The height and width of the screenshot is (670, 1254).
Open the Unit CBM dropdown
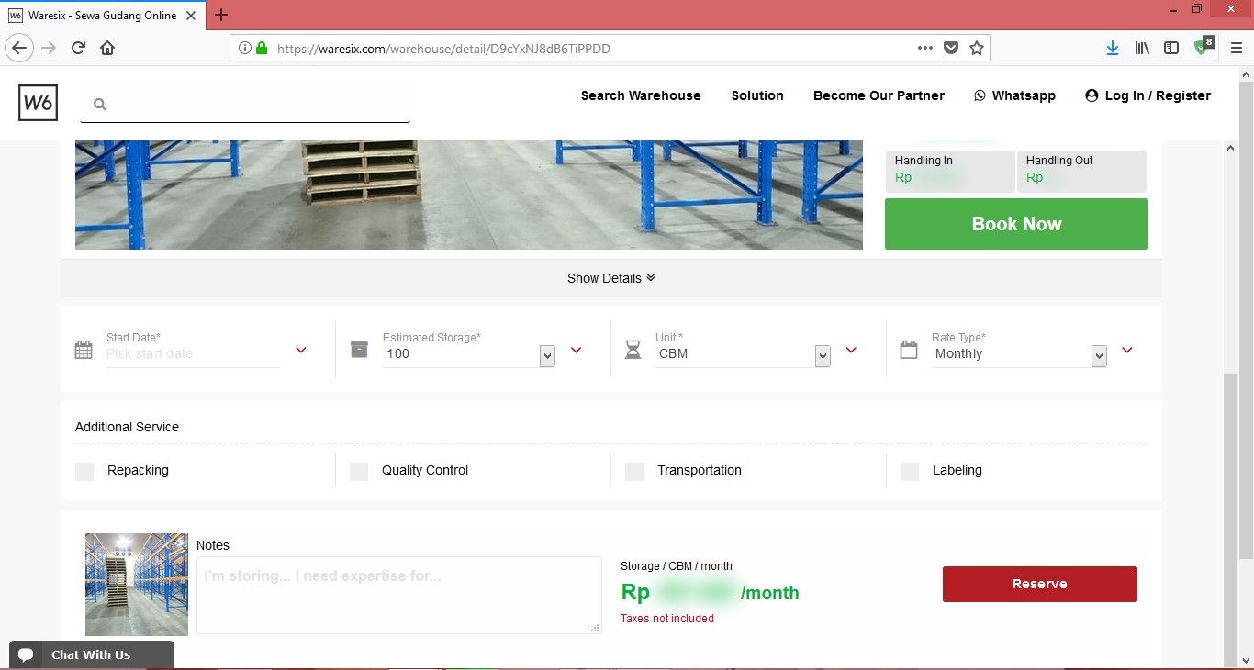click(x=823, y=355)
